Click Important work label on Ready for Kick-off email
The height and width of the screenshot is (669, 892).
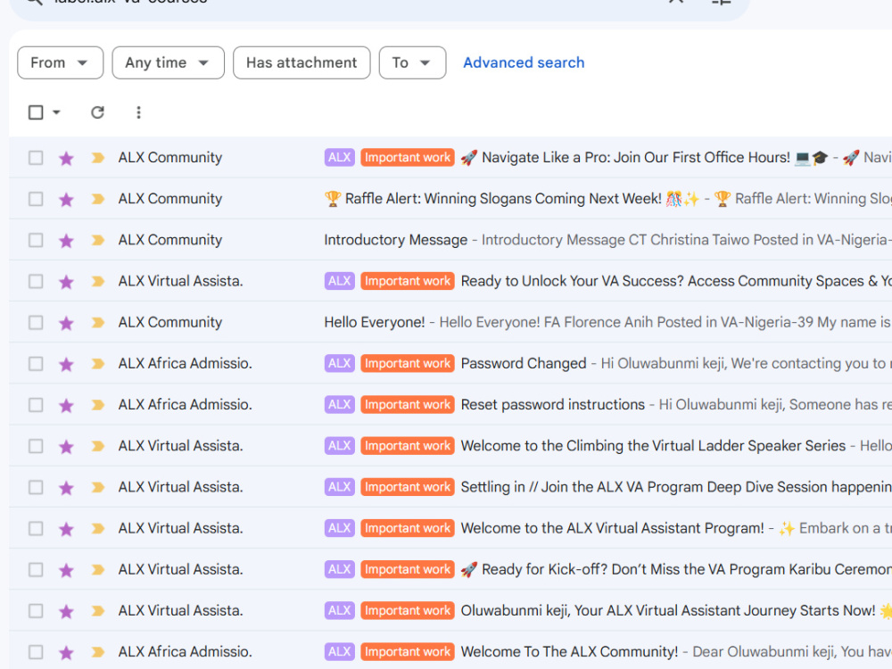point(408,569)
